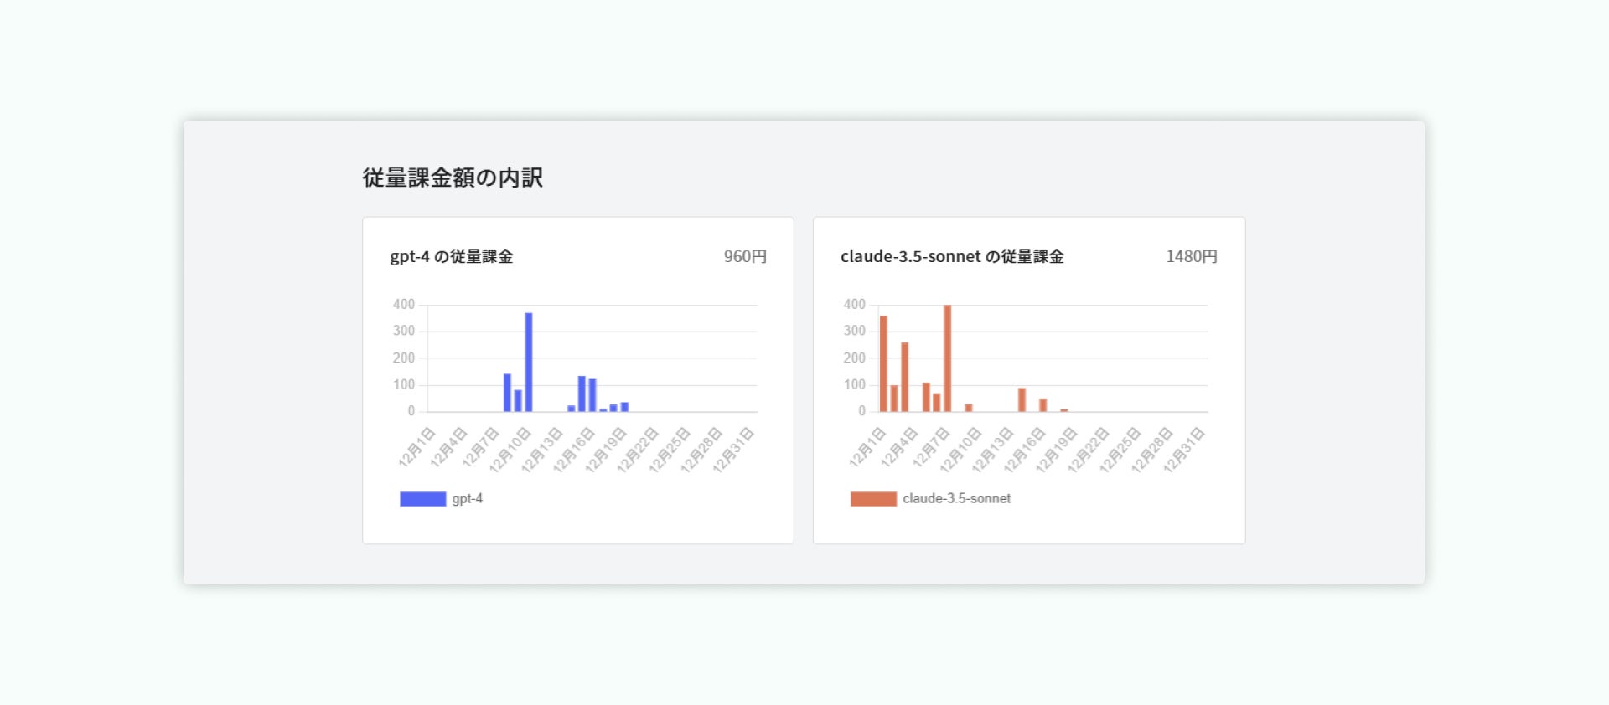Click 12月16日 axis label in gpt-4 chart
Viewport: 1609px width, 705px height.
[574, 450]
